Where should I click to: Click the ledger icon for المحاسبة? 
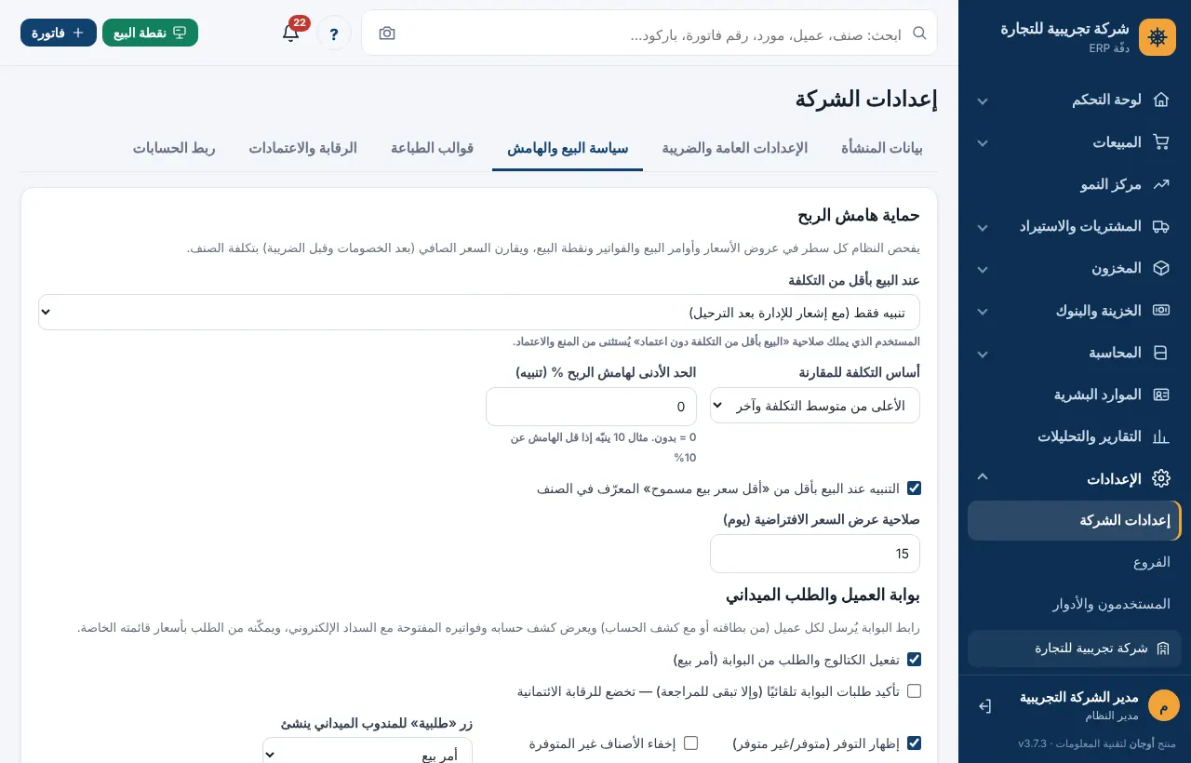(x=1160, y=353)
